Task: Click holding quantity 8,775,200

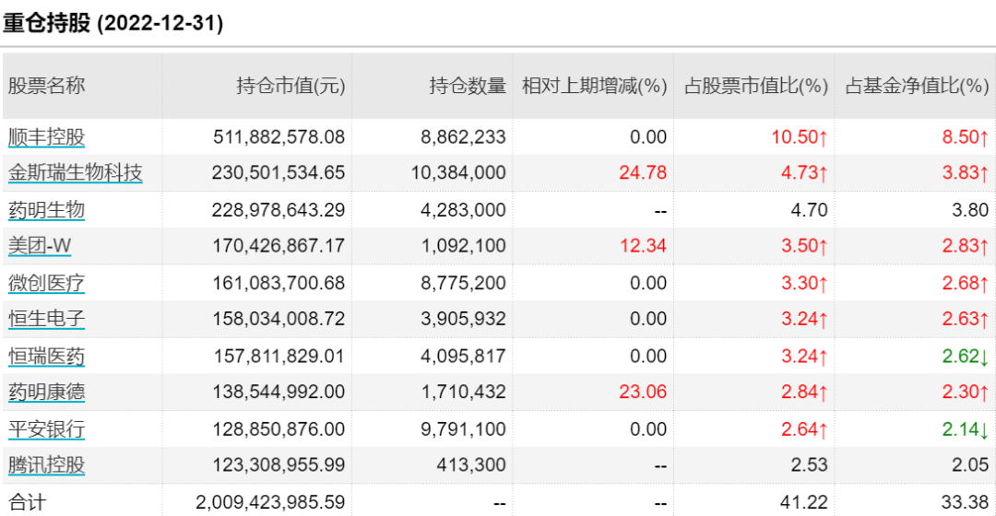Action: [463, 283]
